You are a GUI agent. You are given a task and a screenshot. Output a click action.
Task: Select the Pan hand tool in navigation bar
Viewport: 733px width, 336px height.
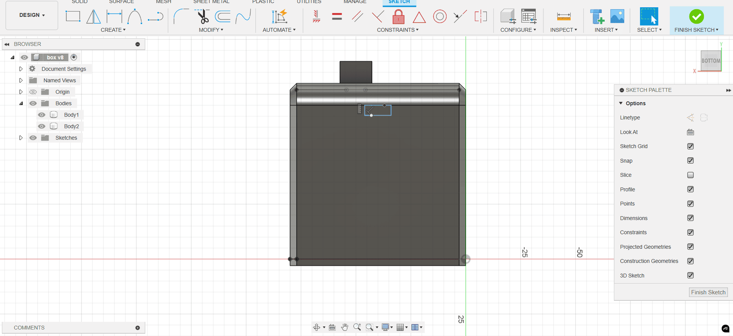click(345, 327)
